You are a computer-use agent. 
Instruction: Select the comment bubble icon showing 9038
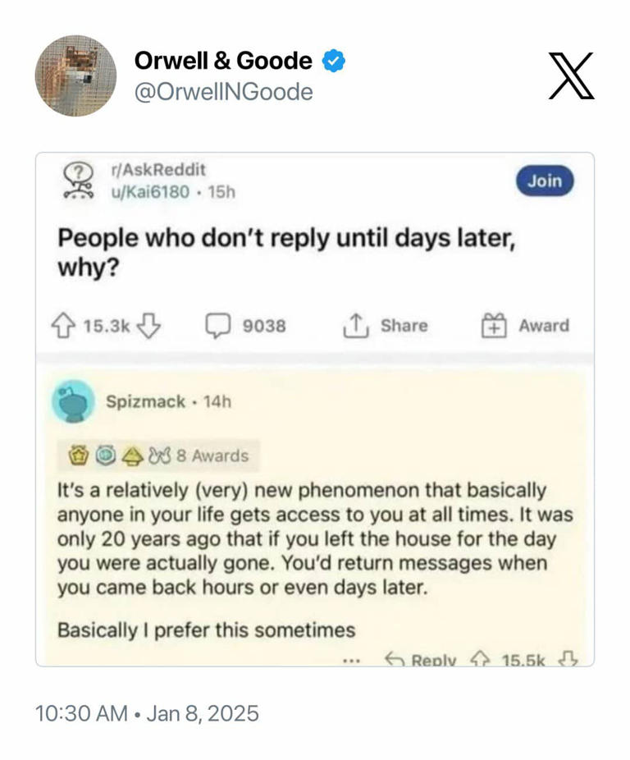(x=219, y=326)
